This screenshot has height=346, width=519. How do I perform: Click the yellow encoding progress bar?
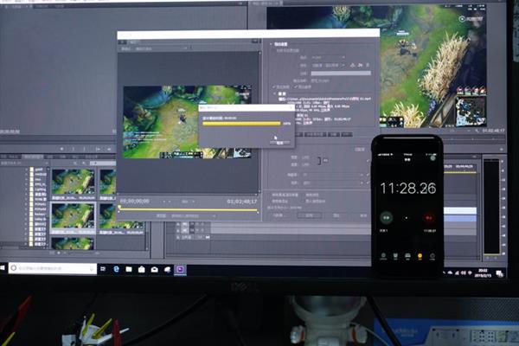coord(241,123)
